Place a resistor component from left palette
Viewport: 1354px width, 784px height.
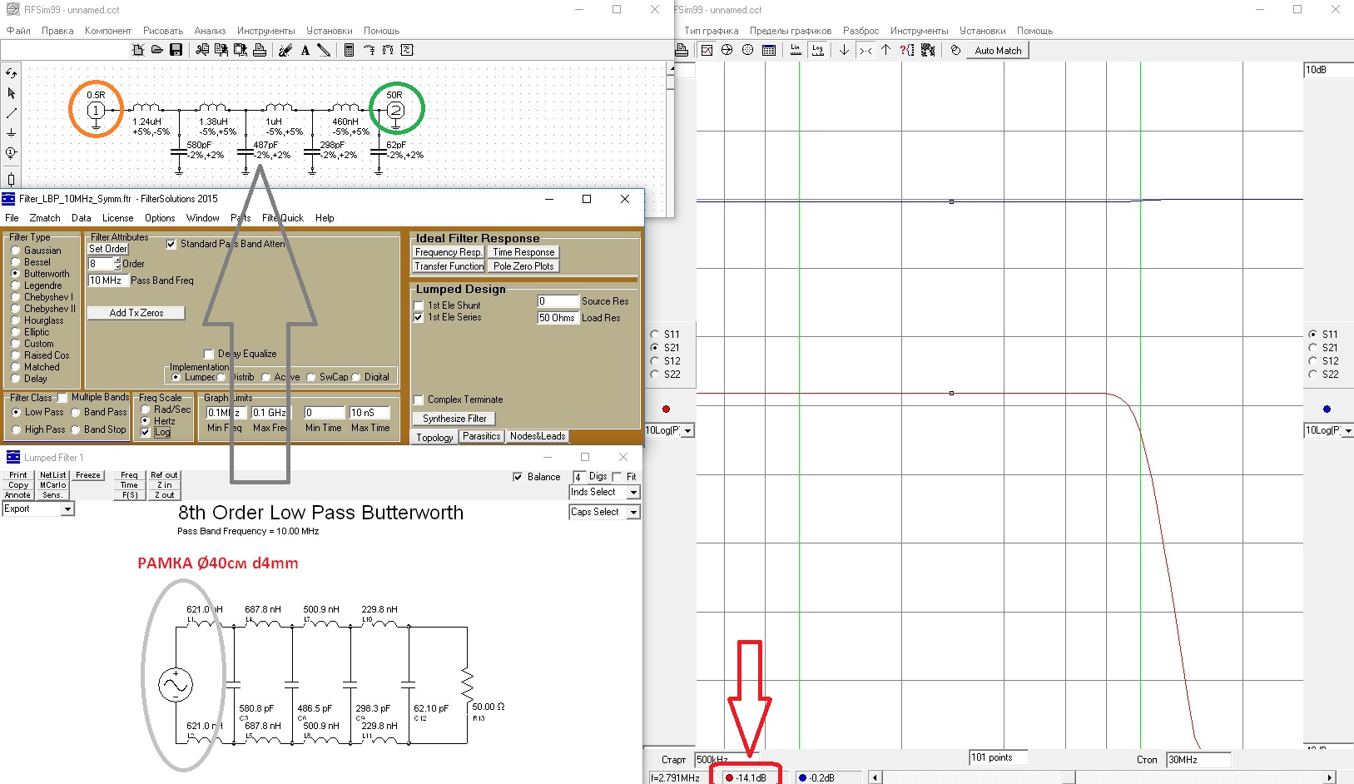(11, 177)
